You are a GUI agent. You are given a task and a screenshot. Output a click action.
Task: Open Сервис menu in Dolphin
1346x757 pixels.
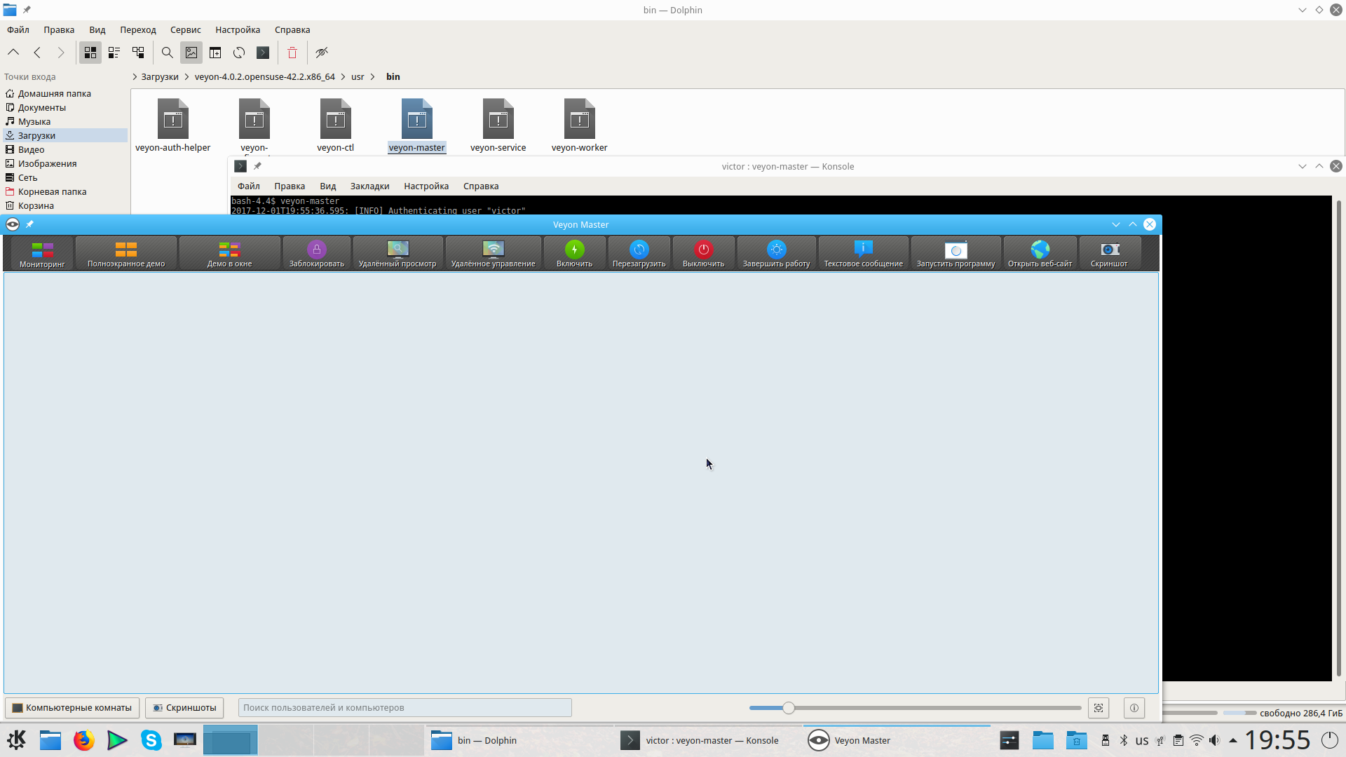(x=185, y=30)
